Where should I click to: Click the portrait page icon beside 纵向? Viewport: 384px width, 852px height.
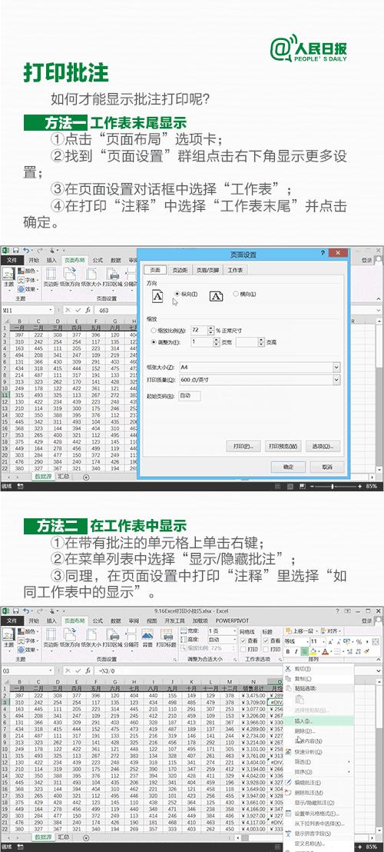pos(157,295)
